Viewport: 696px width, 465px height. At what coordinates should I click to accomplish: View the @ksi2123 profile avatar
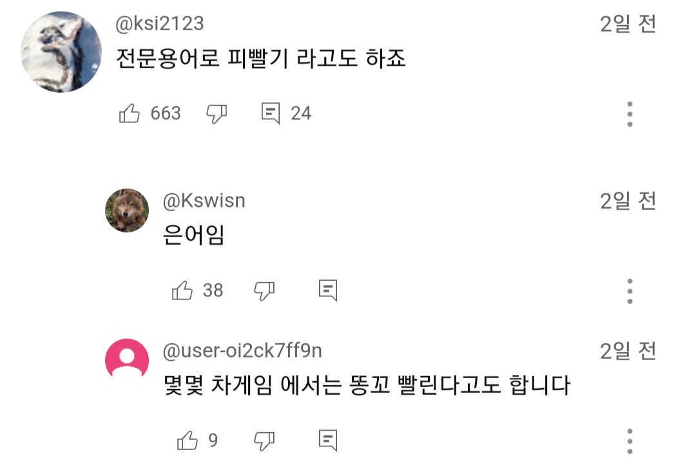click(61, 52)
